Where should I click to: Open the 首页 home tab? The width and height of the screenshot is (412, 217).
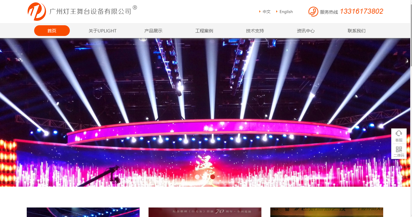click(x=52, y=31)
